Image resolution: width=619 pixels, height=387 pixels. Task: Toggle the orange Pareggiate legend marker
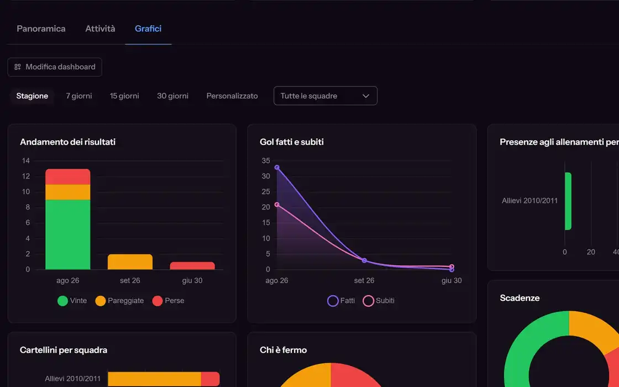[100, 301]
